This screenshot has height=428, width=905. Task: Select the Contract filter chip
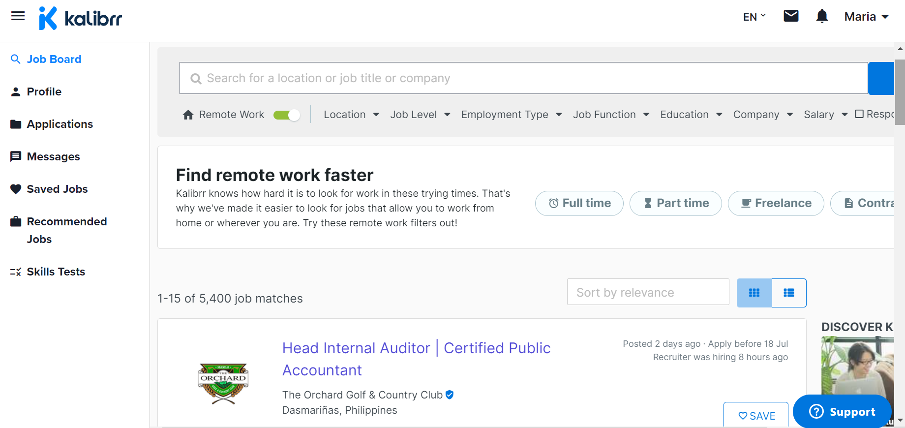click(x=863, y=203)
